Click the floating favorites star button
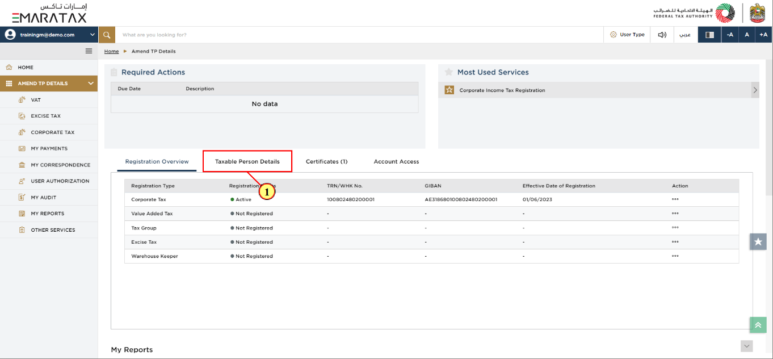Screen dimensions: 773x359 point(758,241)
